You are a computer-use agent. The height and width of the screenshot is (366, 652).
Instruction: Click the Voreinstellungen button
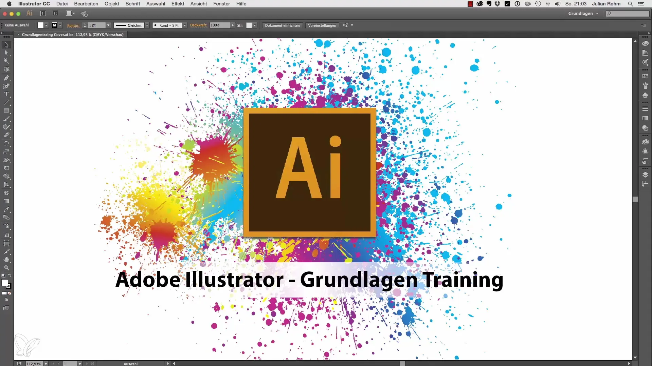coord(322,25)
